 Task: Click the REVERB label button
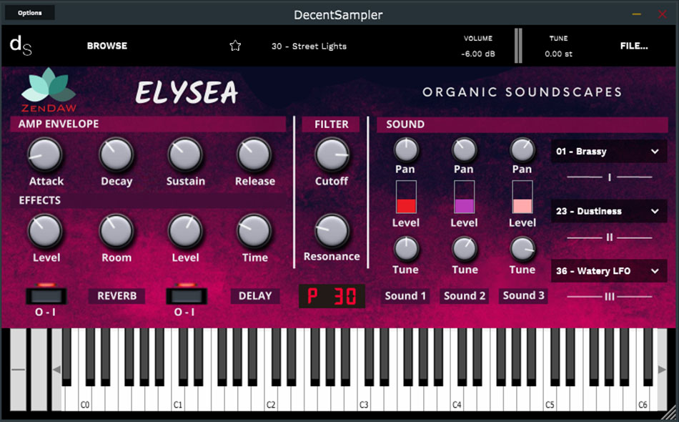(117, 296)
